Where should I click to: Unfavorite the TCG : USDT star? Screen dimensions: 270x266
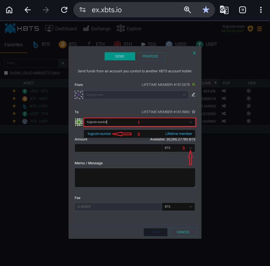14,121
